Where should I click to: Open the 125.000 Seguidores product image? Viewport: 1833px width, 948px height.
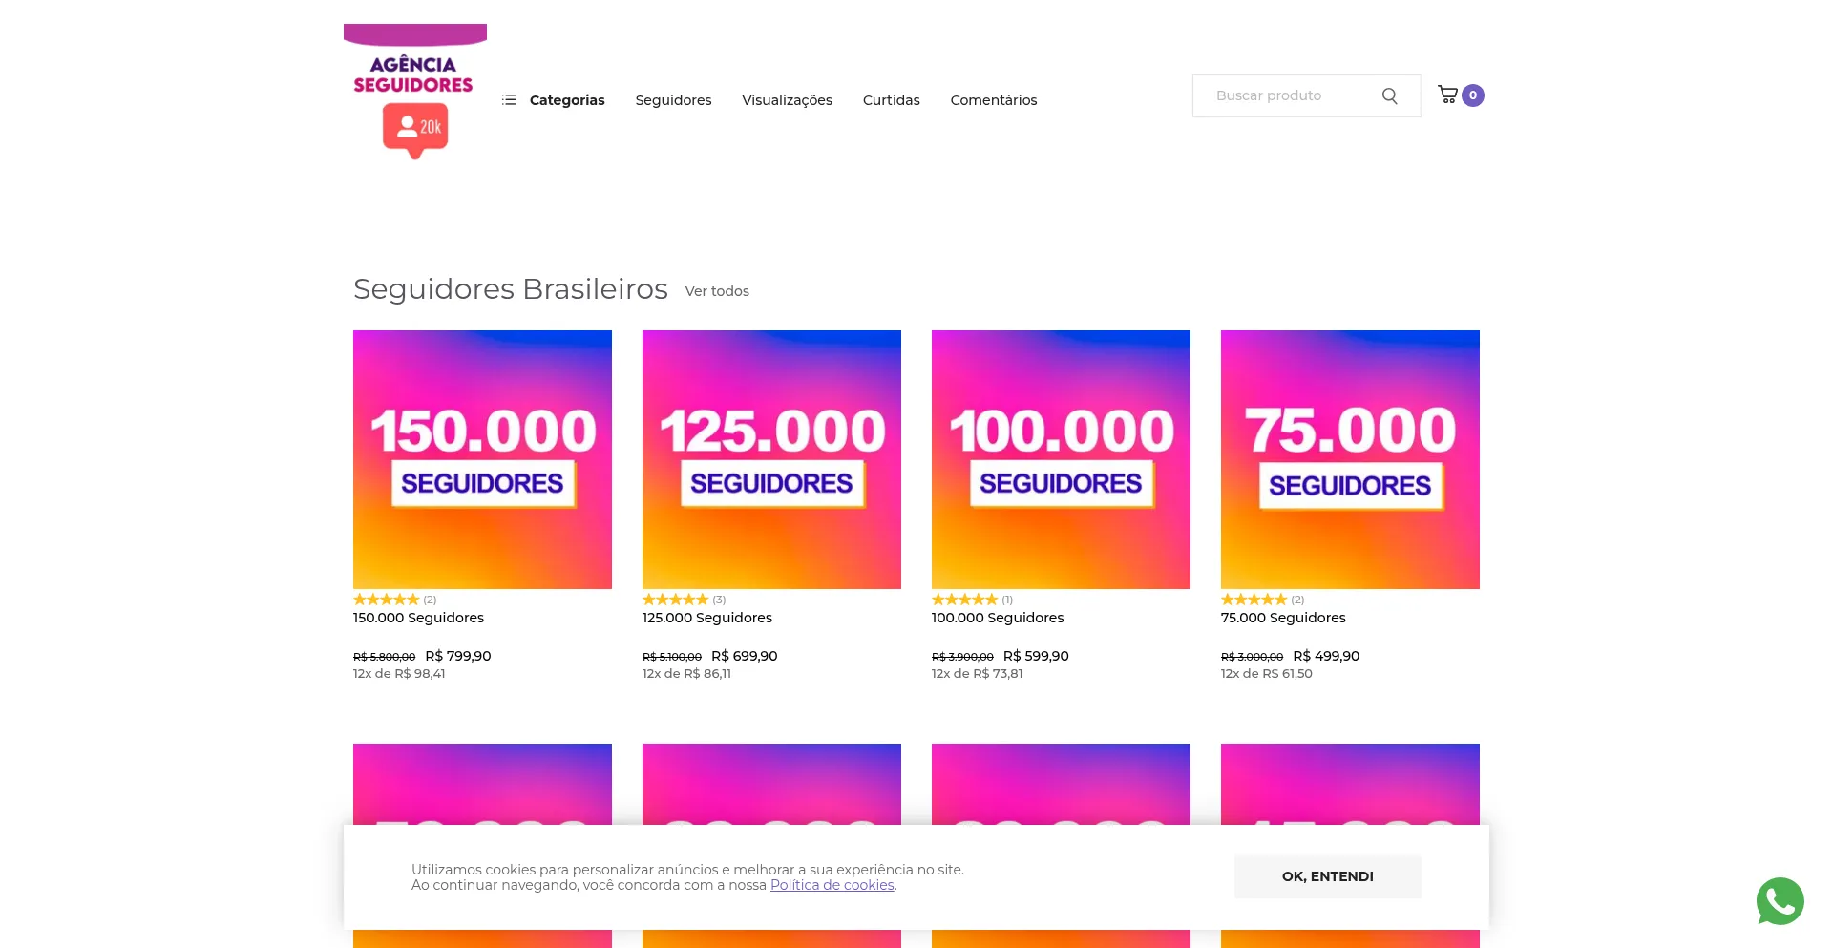[771, 459]
